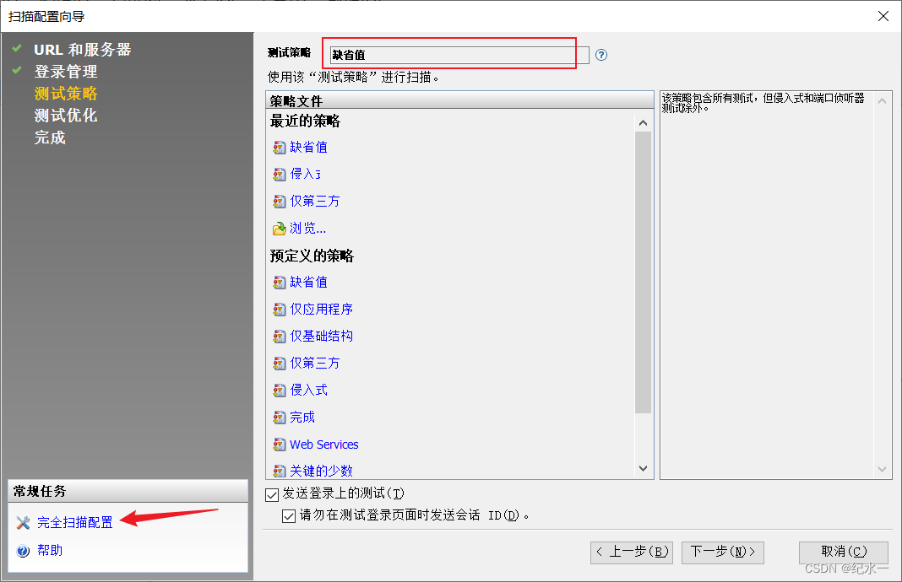Click the 取消 button

[843, 552]
